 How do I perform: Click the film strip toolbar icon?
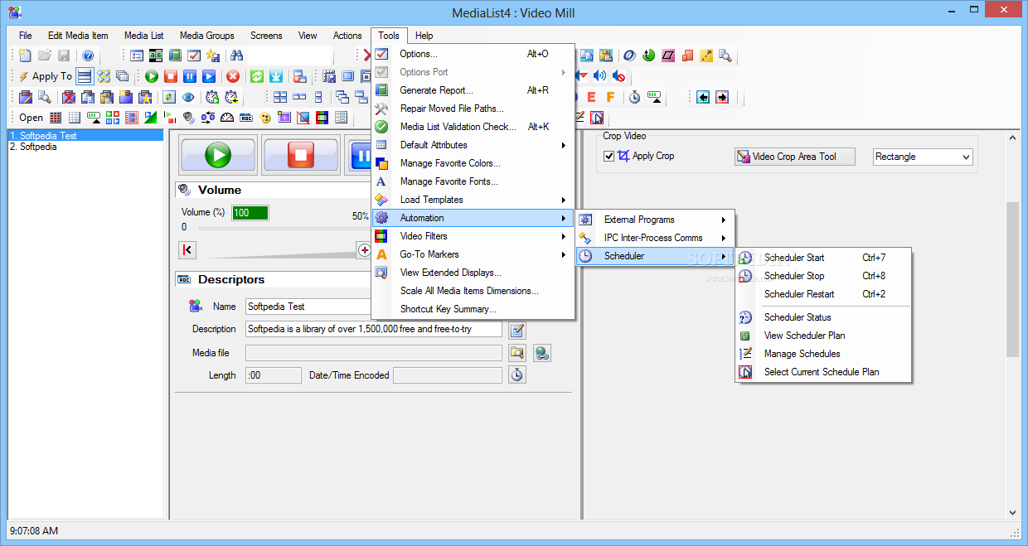coord(132,118)
